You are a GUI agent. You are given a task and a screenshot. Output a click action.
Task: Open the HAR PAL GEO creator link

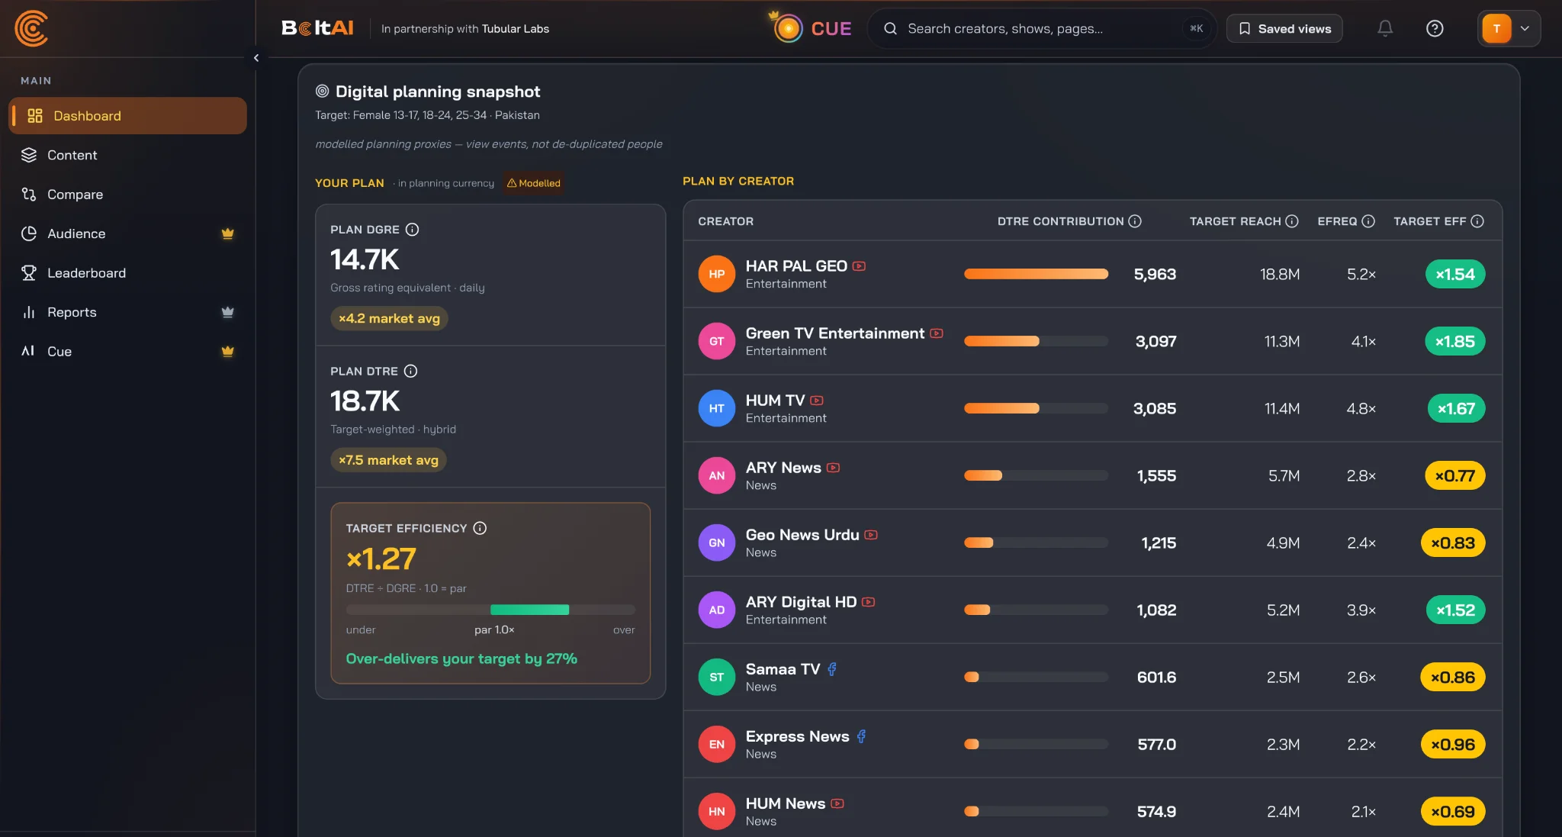(x=796, y=266)
